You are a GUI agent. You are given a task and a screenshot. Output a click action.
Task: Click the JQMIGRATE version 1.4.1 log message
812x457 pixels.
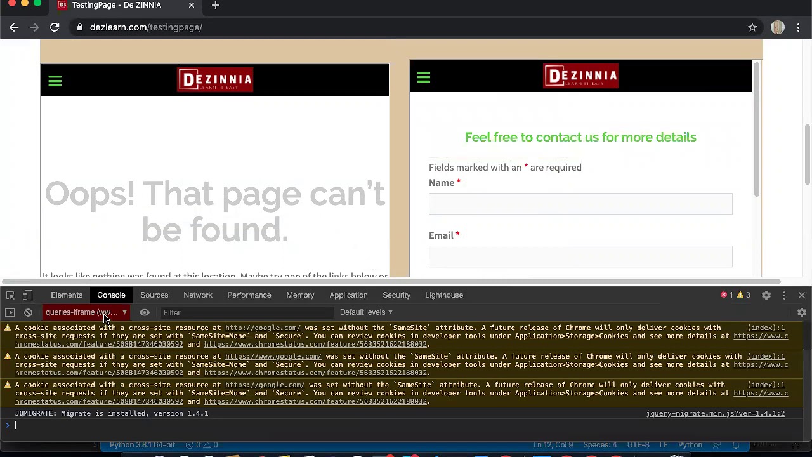coord(112,414)
